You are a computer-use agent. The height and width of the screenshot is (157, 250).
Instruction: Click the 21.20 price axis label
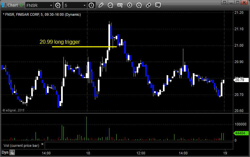click(x=239, y=12)
